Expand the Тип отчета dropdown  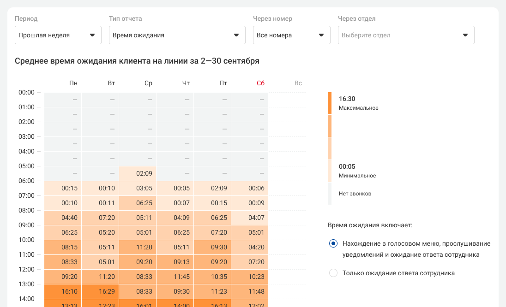point(177,35)
